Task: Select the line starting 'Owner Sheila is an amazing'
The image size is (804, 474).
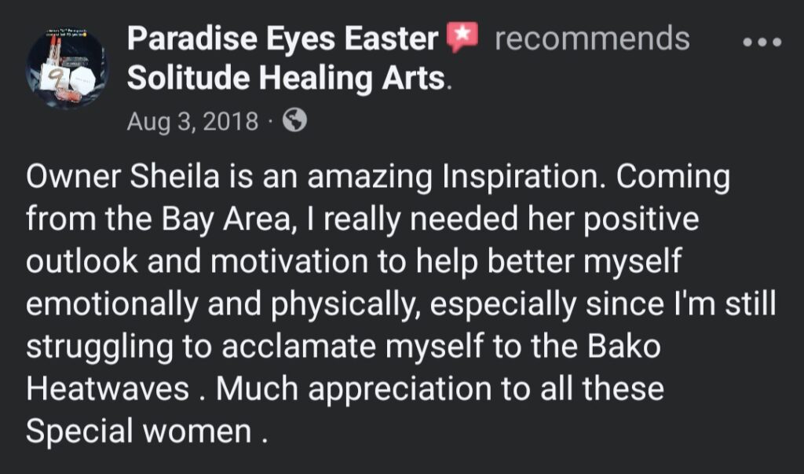Action: [378, 177]
